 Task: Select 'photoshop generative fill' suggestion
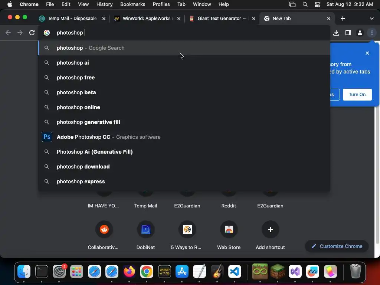click(x=184, y=122)
